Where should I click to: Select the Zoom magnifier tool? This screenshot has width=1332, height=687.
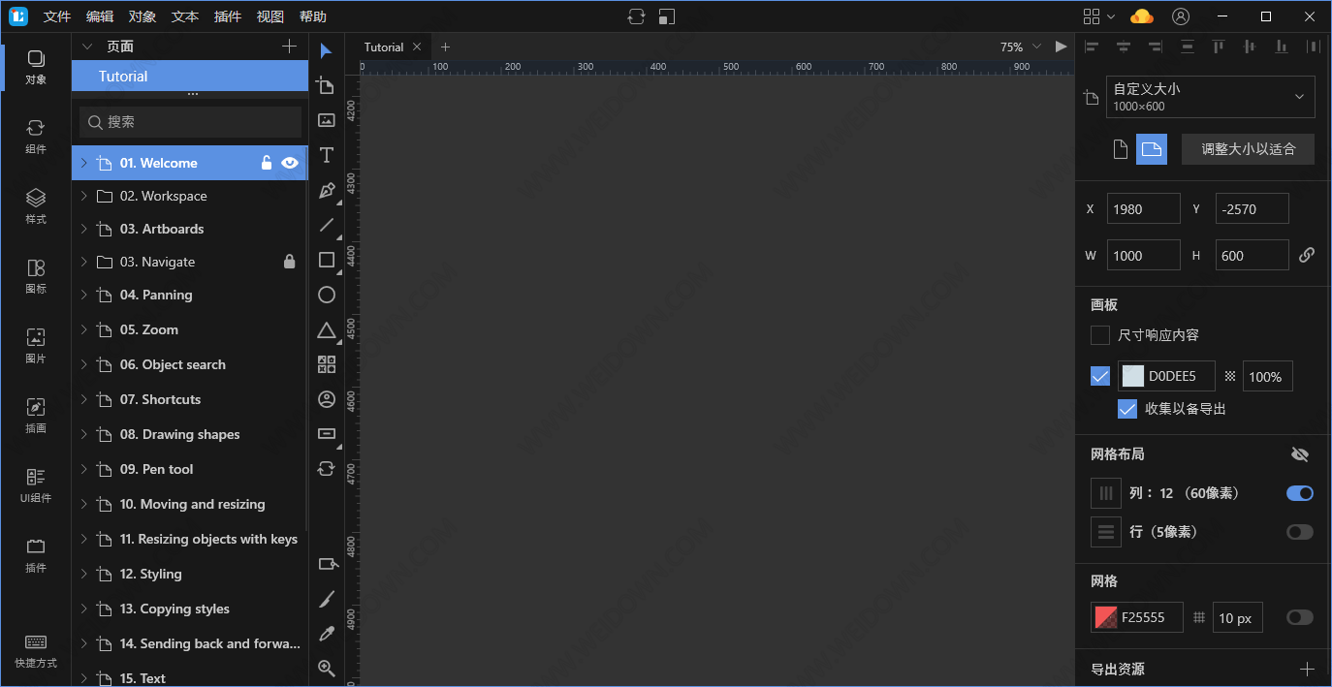(x=327, y=669)
